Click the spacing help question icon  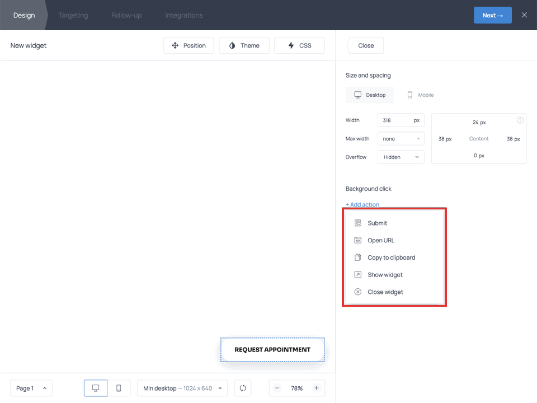(x=520, y=120)
